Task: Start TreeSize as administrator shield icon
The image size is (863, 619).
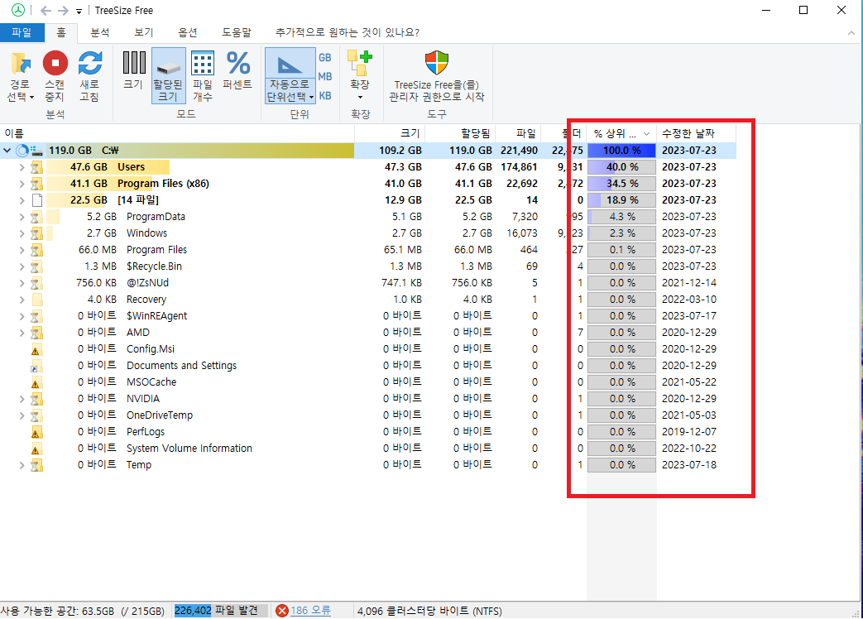Action: coord(436,63)
